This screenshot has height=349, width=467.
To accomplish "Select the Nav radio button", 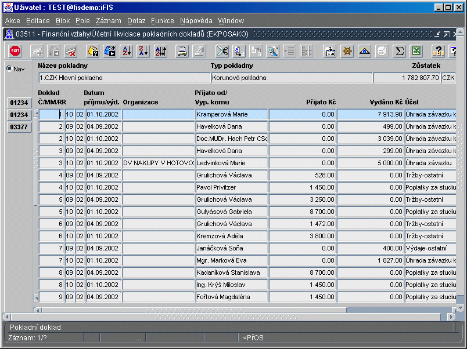I will 9,69.
